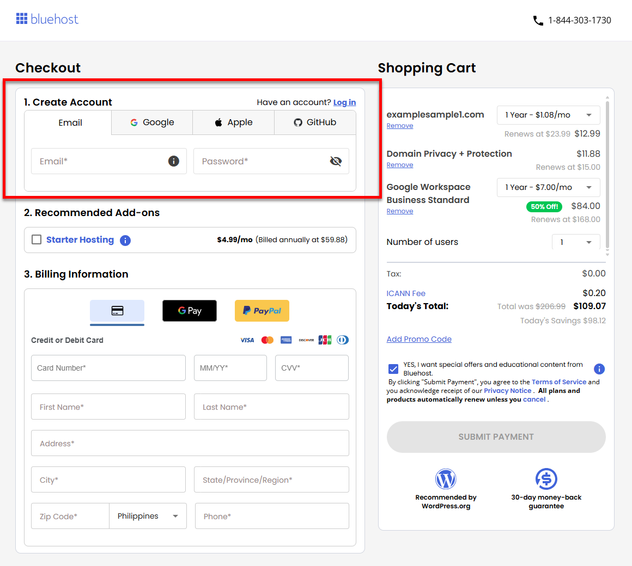Click Today's Savings $98.12 text
Viewport: 632px width, 566px height.
[563, 321]
